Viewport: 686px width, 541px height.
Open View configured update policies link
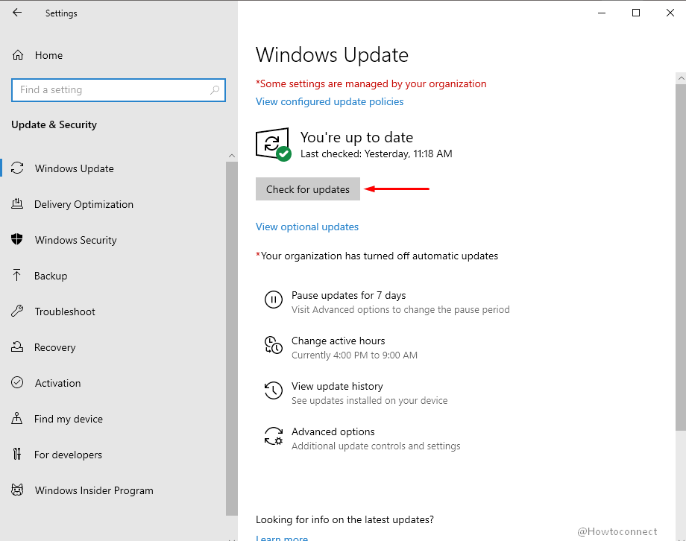coord(330,101)
